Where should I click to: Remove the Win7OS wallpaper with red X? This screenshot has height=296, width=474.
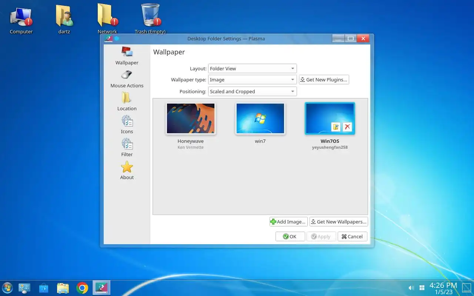pyautogui.click(x=347, y=127)
